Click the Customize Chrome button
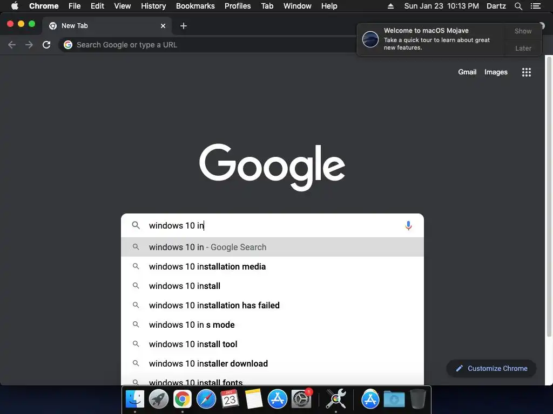 tap(491, 368)
